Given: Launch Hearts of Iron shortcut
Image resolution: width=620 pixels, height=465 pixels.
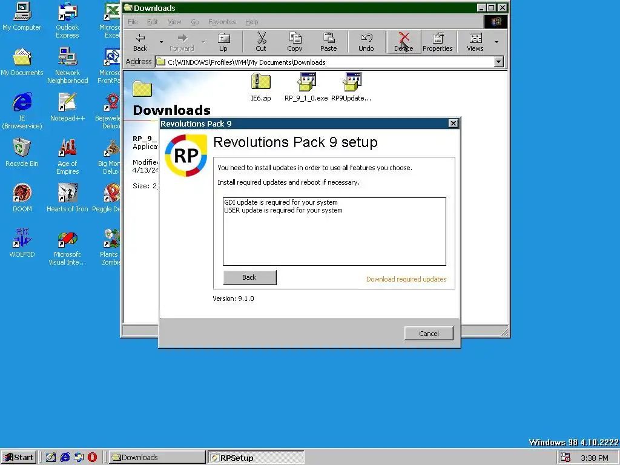Looking at the screenshot, I should tap(67, 199).
